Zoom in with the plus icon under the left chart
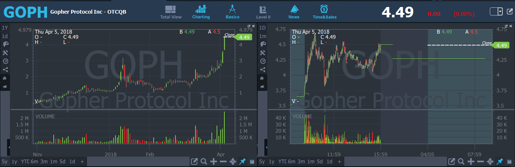The height and width of the screenshot is (167, 515). [x=213, y=161]
